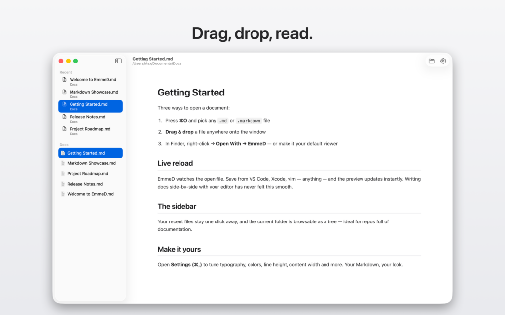Open Project Roadmap.md in Docs folder tree
Screen dimensions: 505x315
[x=91, y=174]
